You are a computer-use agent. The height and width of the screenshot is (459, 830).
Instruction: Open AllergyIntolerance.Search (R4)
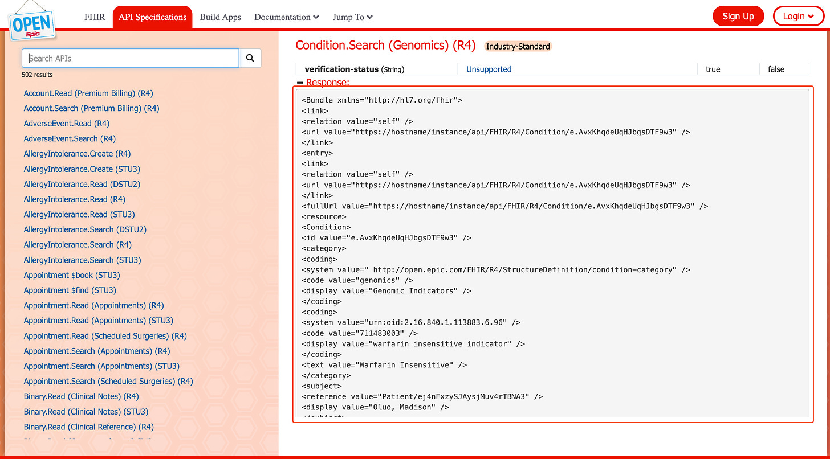pos(78,245)
